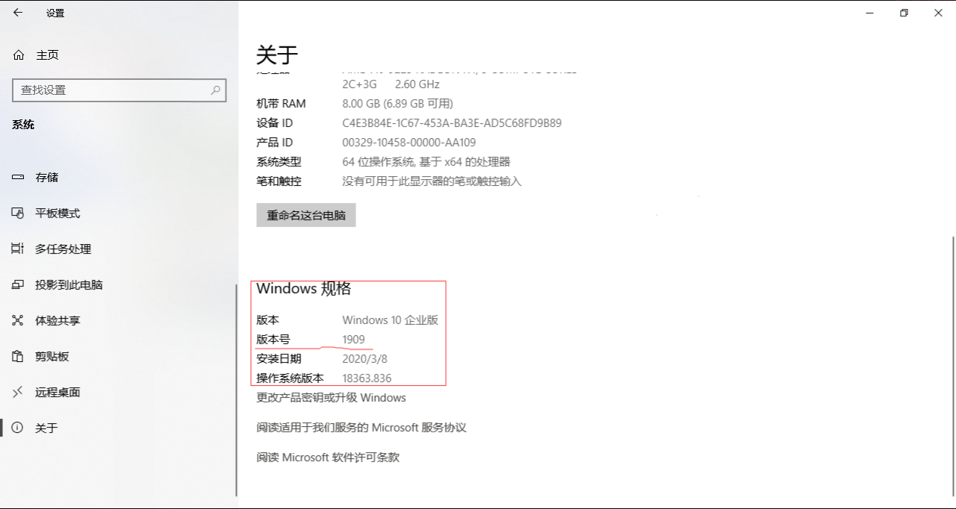
Task: Click the 设备 ID value C4E3B84E
Action: tap(452, 123)
